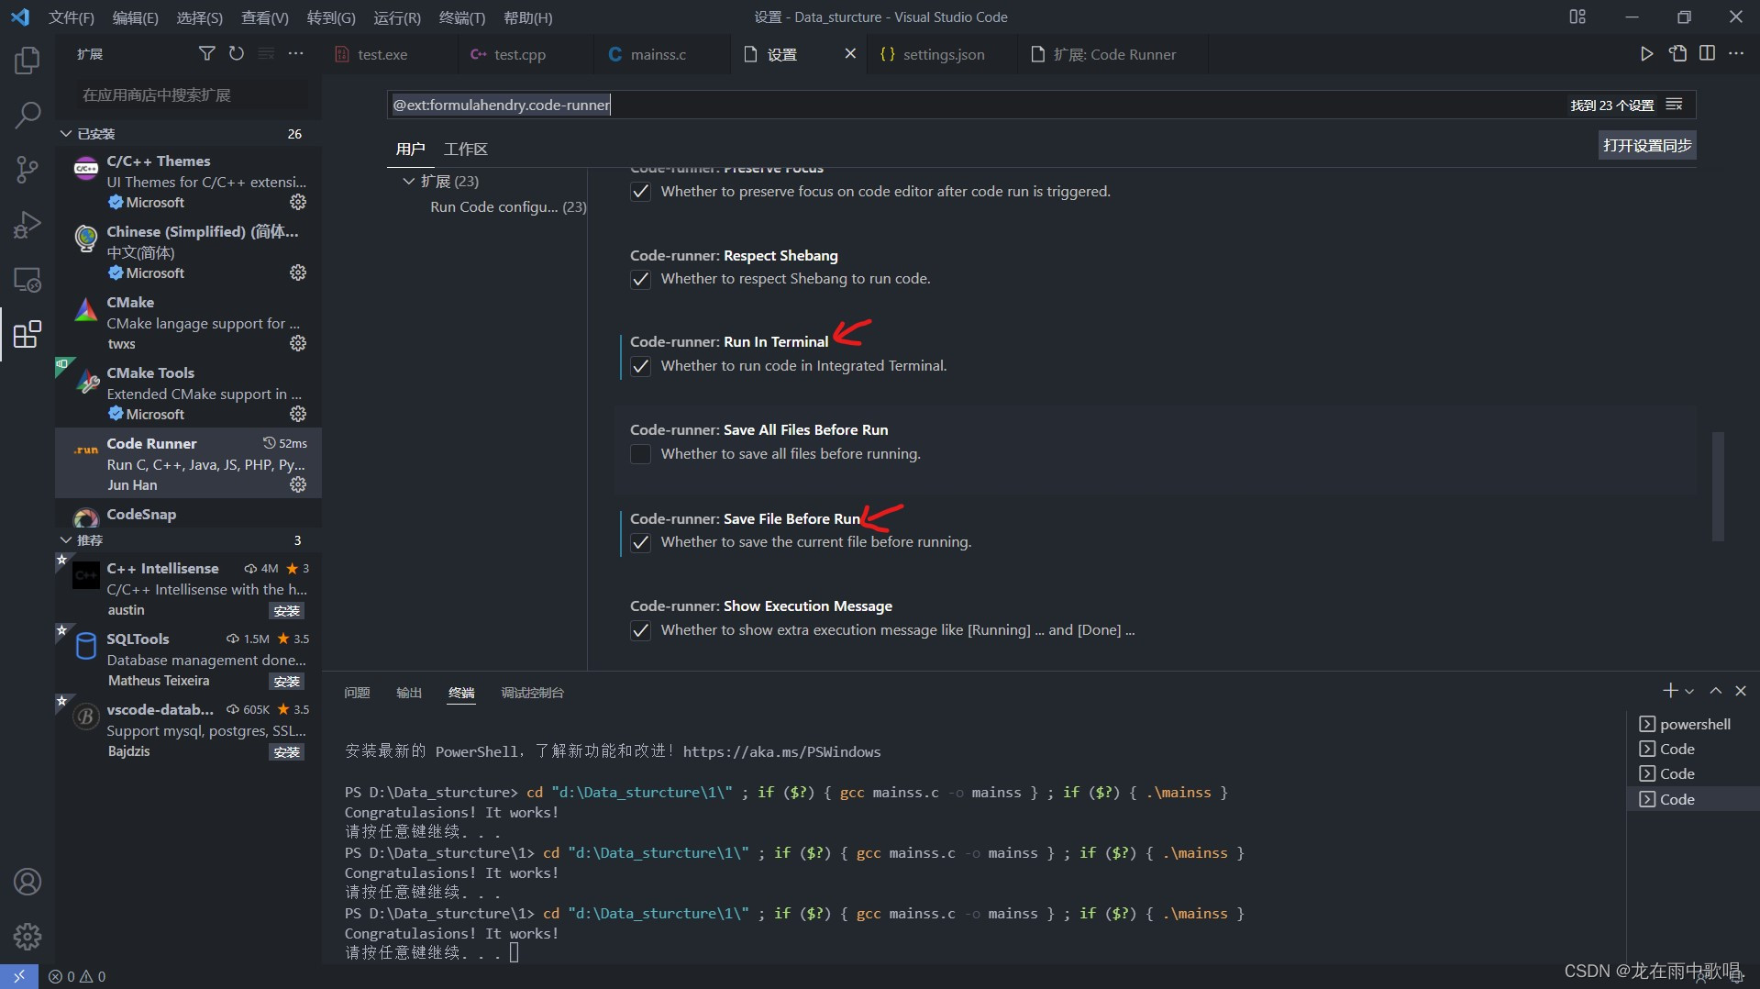This screenshot has height=989, width=1760.
Task: Split the editor to the right
Action: (x=1707, y=54)
